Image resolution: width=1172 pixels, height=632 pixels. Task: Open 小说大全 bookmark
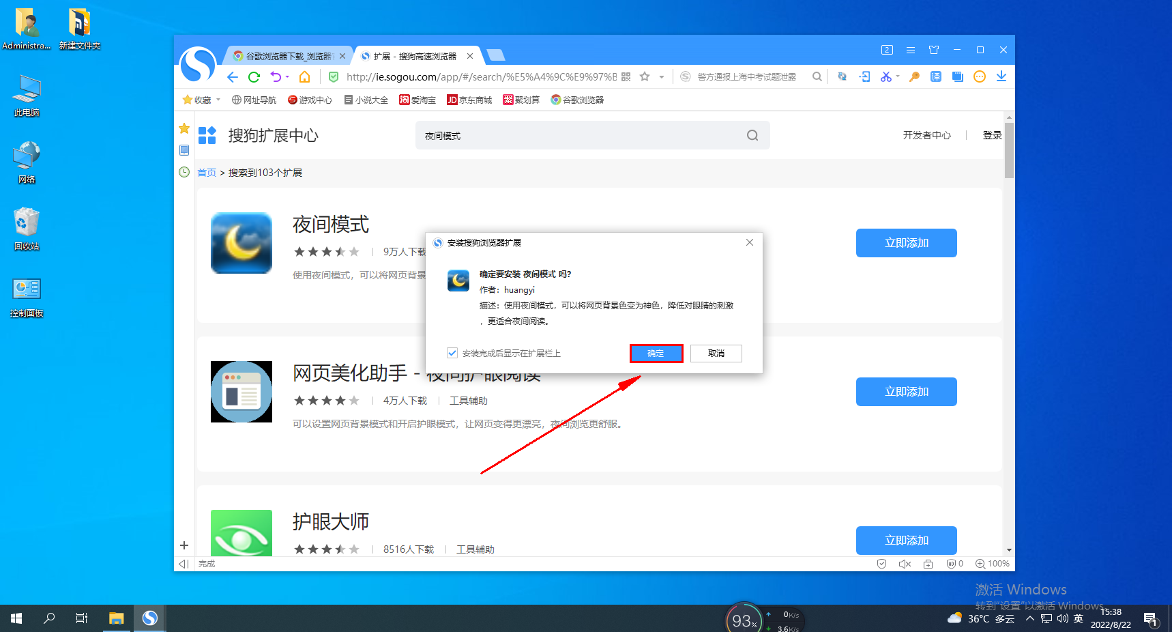pyautogui.click(x=366, y=100)
